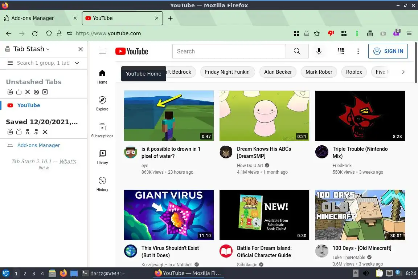This screenshot has height=279, width=418.
Task: Close the Tab Stash sidebar
Action: coord(81,49)
